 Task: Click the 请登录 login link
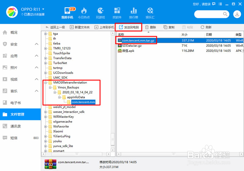(x=206, y=4)
